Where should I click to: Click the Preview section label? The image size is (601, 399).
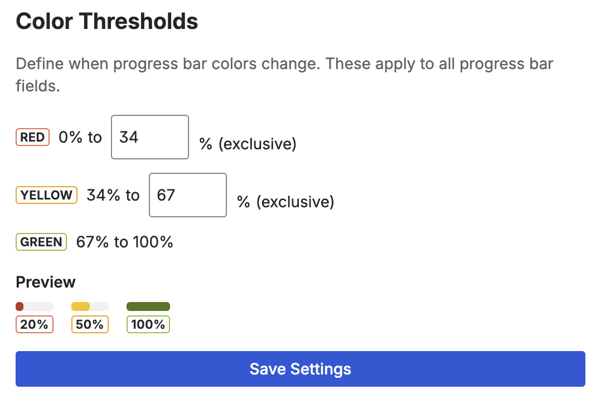(x=45, y=283)
